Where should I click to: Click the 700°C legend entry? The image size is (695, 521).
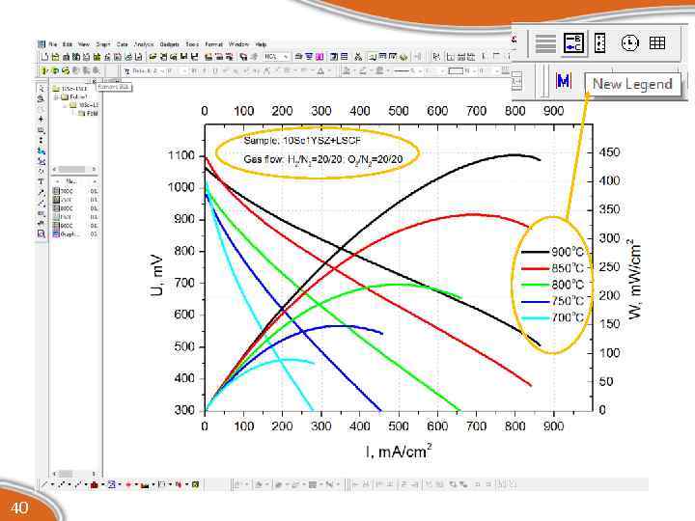click(553, 317)
